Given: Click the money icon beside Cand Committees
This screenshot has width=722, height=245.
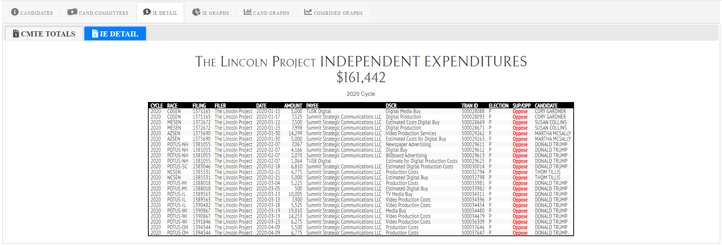Looking at the screenshot, I should (72, 12).
